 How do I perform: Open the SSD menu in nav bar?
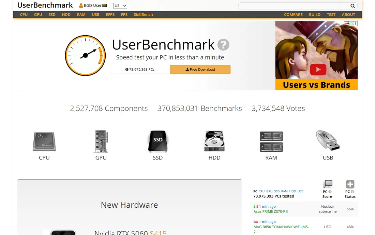click(x=52, y=15)
